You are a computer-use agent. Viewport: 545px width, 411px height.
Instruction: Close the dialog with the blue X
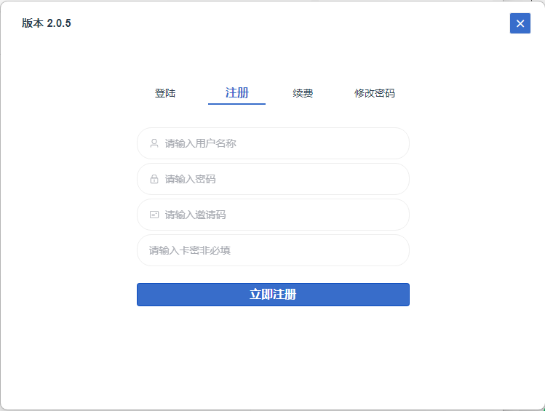tap(520, 23)
